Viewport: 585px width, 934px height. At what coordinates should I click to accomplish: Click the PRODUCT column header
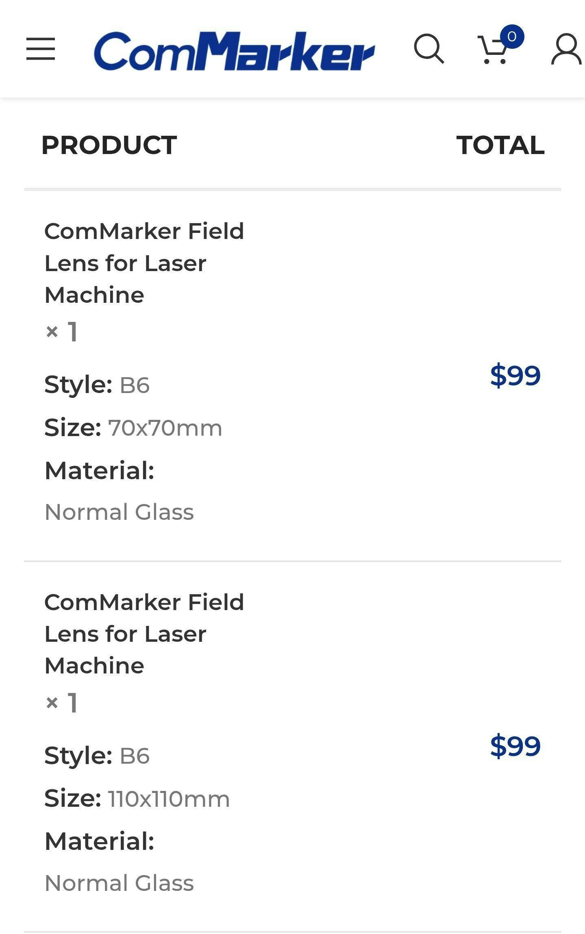pyautogui.click(x=109, y=145)
